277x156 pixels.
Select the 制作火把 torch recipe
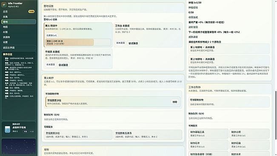249,134
